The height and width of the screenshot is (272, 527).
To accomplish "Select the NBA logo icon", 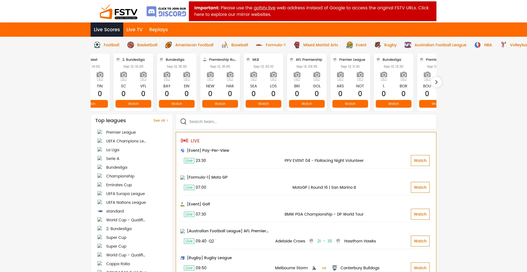I will coord(478,45).
